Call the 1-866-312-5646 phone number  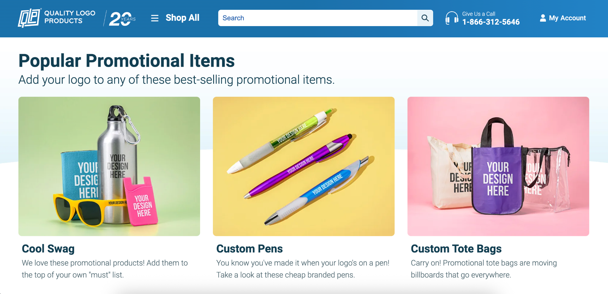click(x=491, y=22)
